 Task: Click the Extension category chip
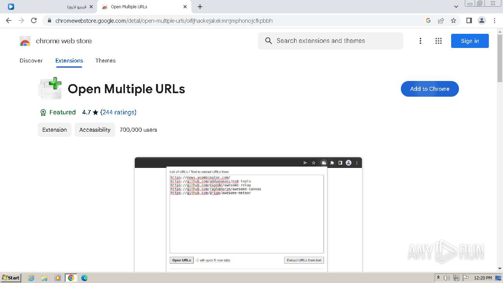pyautogui.click(x=55, y=130)
